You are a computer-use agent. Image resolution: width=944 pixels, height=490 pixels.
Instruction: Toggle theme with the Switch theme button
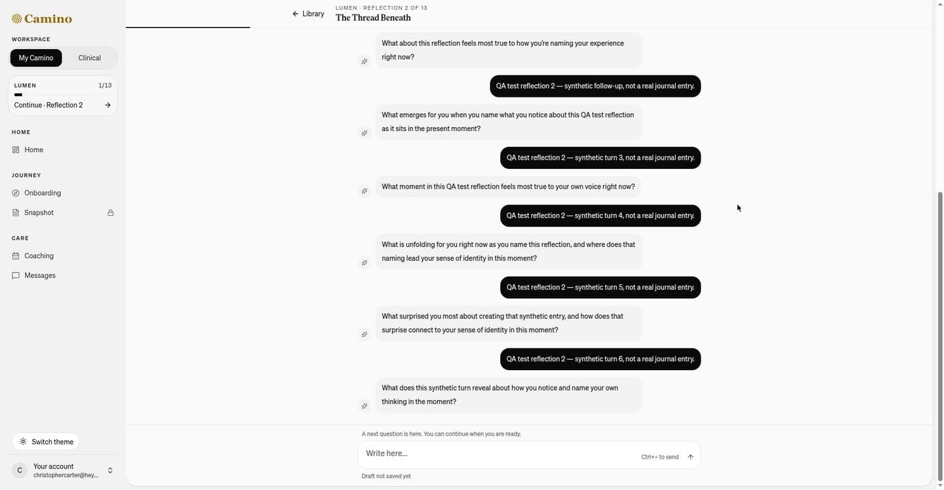(x=46, y=442)
